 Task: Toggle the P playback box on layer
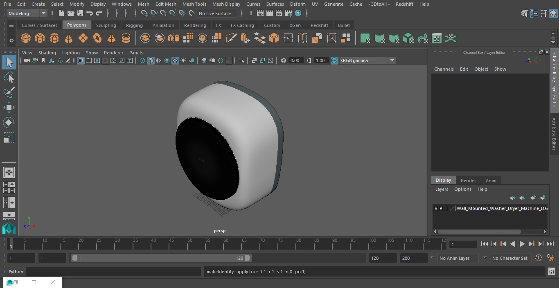441,208
